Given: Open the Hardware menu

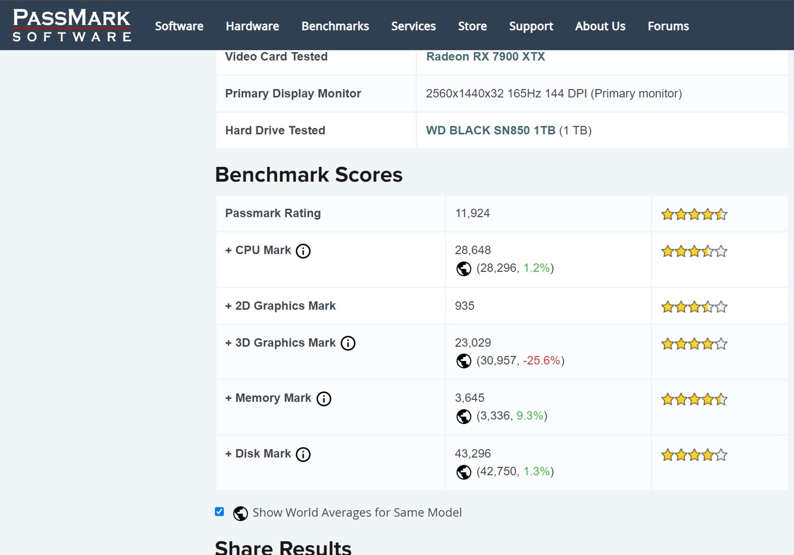Looking at the screenshot, I should [x=253, y=26].
